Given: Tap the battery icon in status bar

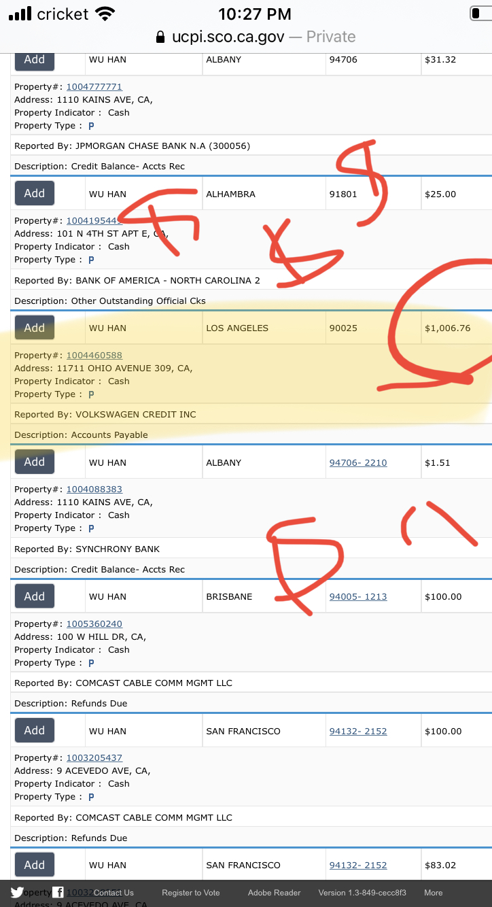Looking at the screenshot, I should pyautogui.click(x=480, y=14).
